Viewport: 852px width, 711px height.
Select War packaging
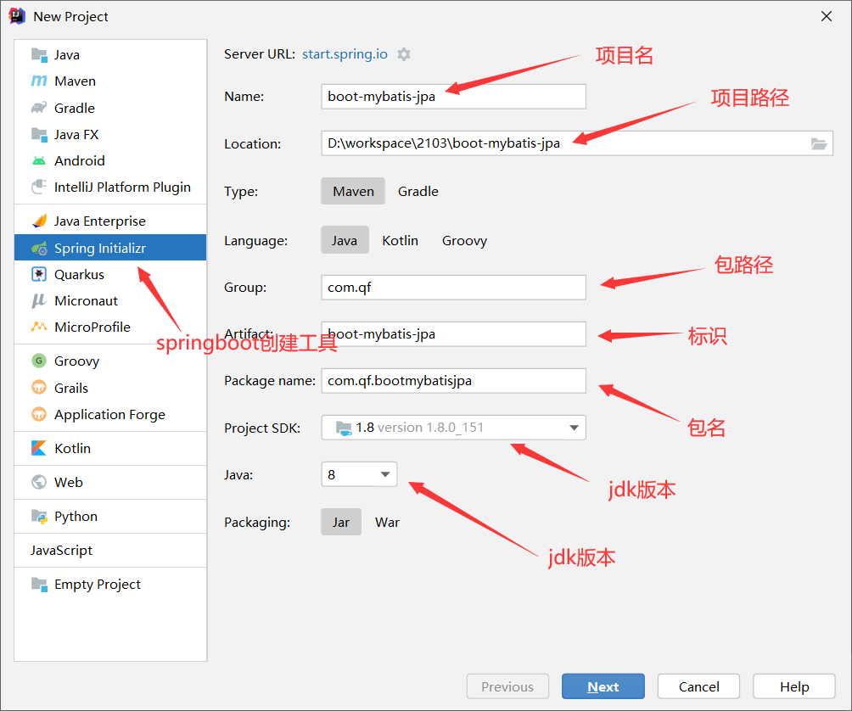tap(387, 522)
